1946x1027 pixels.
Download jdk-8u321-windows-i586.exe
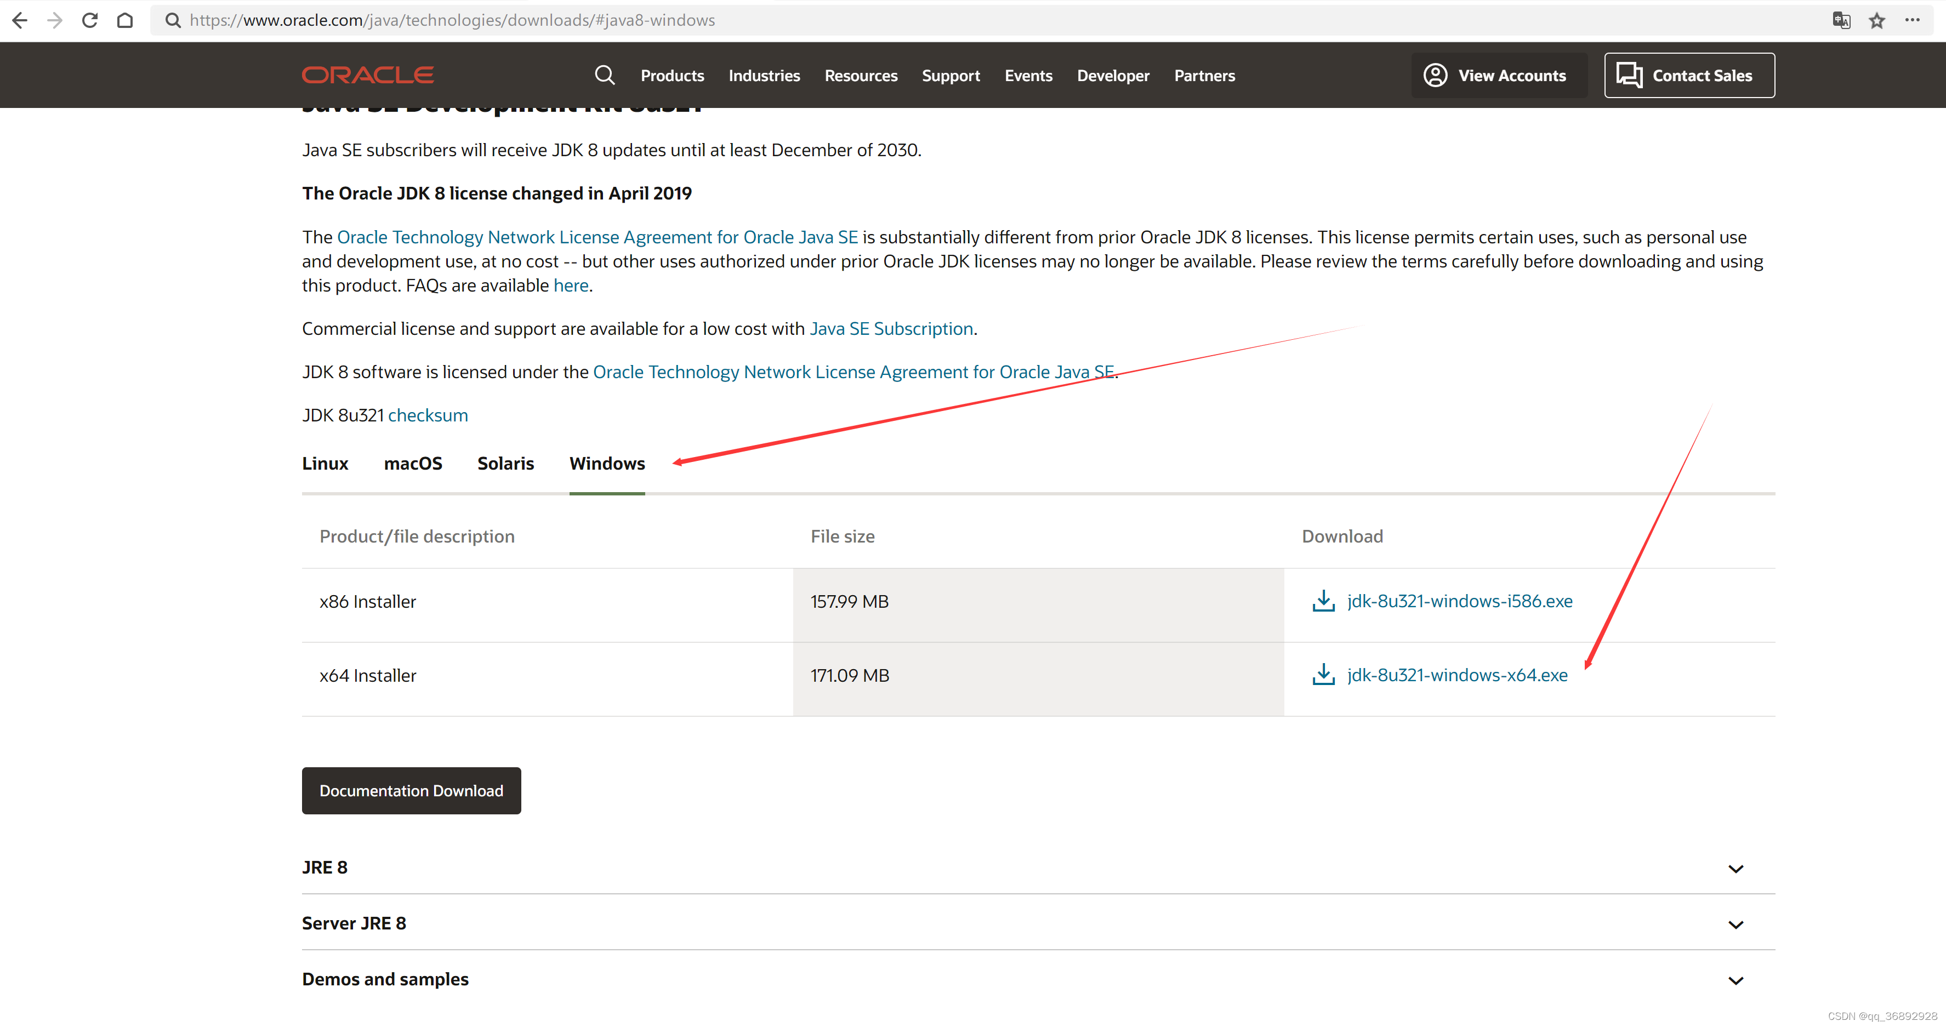[x=1459, y=601]
